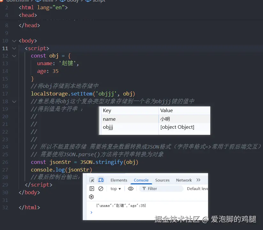Screen dimensions: 263x230
Task: Click the console.log(jsonStr) code line
Action: (x=62, y=170)
